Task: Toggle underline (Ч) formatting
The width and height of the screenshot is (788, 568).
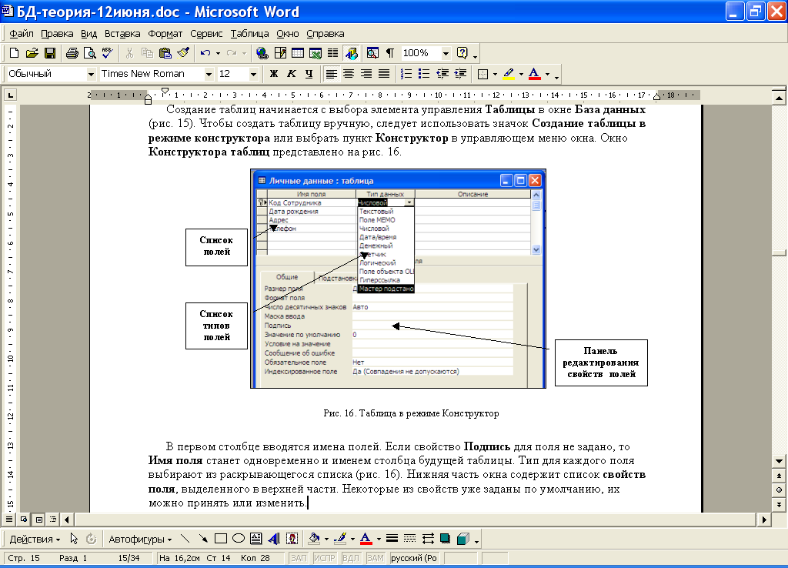Action: [x=309, y=74]
